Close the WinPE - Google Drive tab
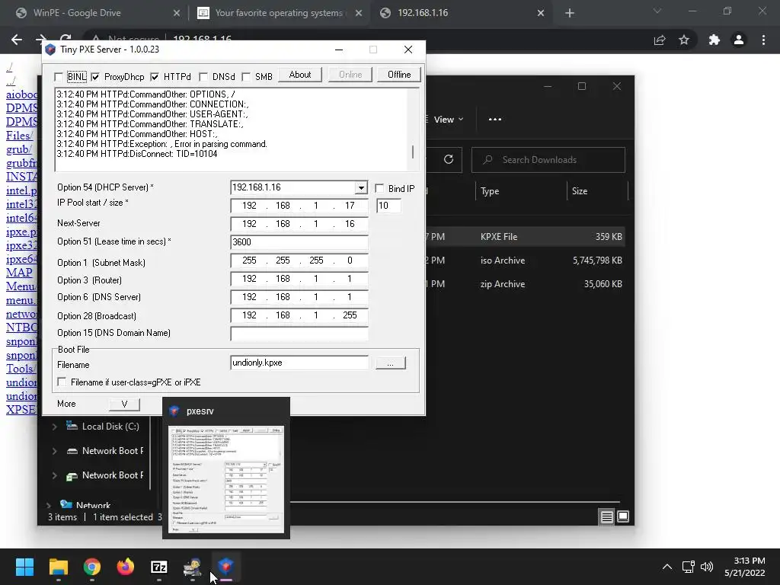The image size is (780, 585). pyautogui.click(x=177, y=13)
